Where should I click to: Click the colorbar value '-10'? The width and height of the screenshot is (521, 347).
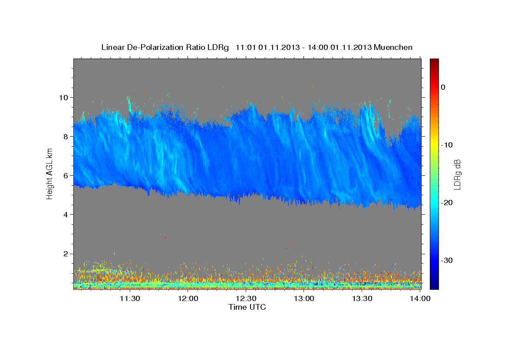(447, 145)
